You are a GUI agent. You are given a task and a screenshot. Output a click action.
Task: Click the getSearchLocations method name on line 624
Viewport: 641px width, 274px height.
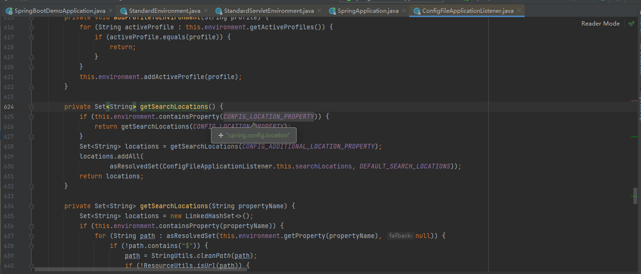click(174, 106)
